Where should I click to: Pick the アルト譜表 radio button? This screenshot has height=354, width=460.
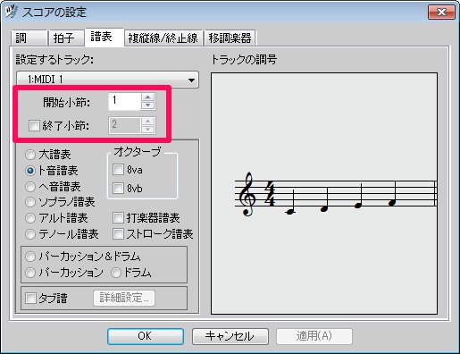pyautogui.click(x=30, y=218)
